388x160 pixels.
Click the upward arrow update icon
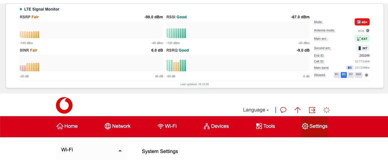(298, 110)
